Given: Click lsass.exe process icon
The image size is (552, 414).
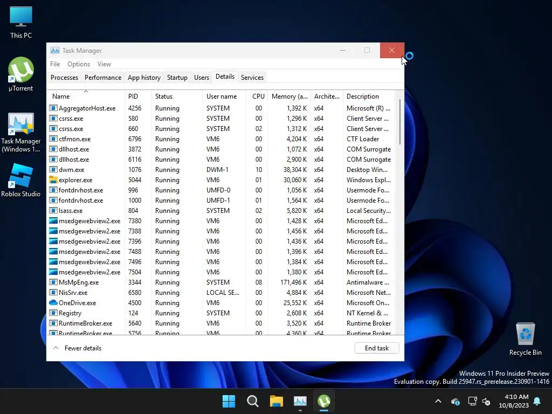Looking at the screenshot, I should [53, 211].
